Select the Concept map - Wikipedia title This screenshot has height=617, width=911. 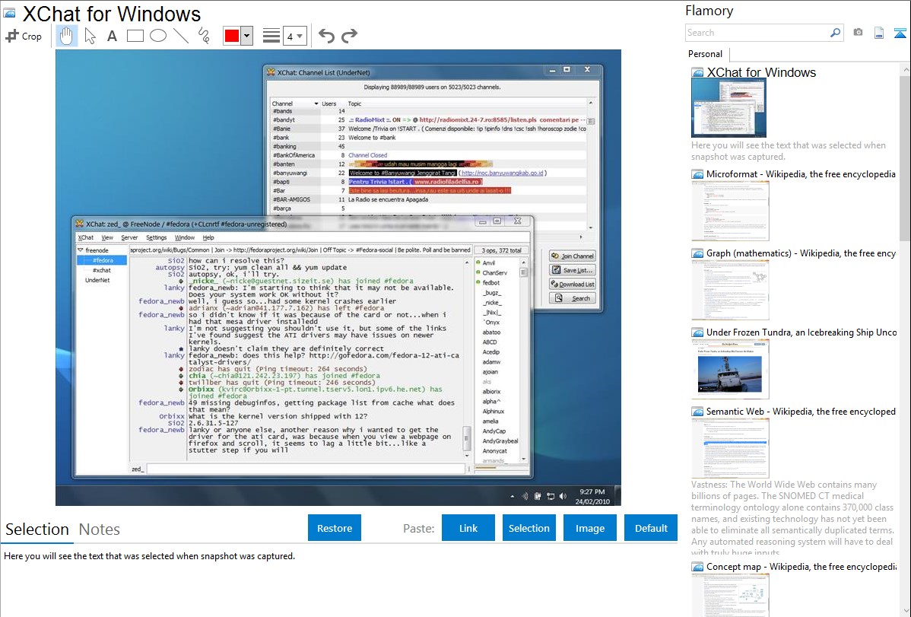[x=801, y=566]
